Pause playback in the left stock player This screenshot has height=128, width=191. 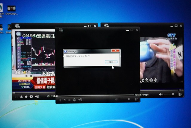click(x=16, y=97)
